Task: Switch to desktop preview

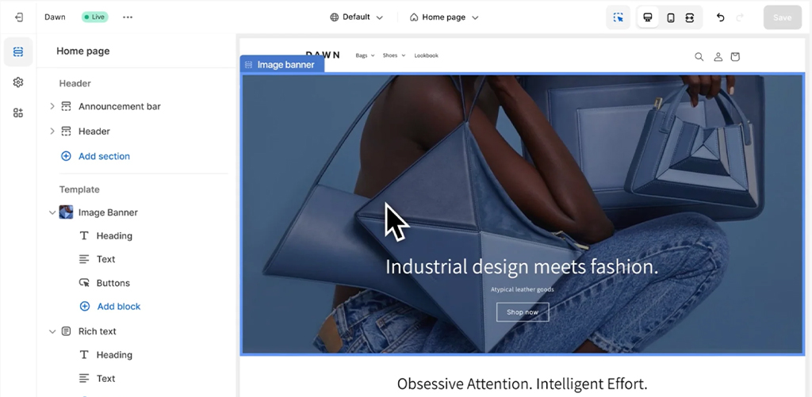Action: [648, 17]
